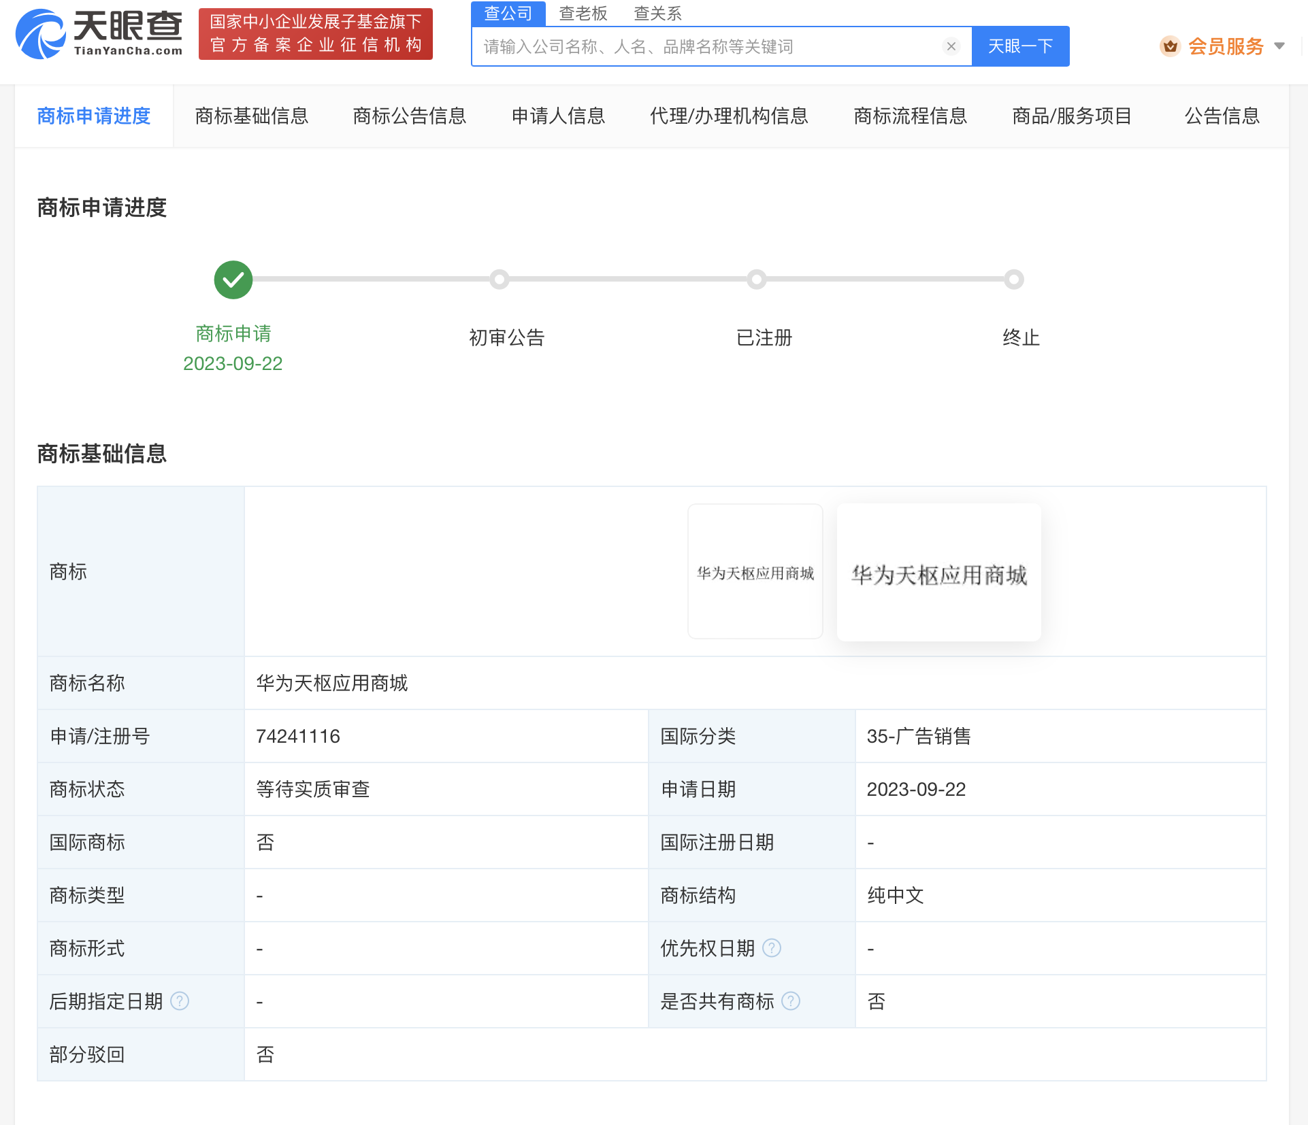The width and height of the screenshot is (1308, 1125).
Task: Switch to 商标基础信息 tab
Action: 252,116
